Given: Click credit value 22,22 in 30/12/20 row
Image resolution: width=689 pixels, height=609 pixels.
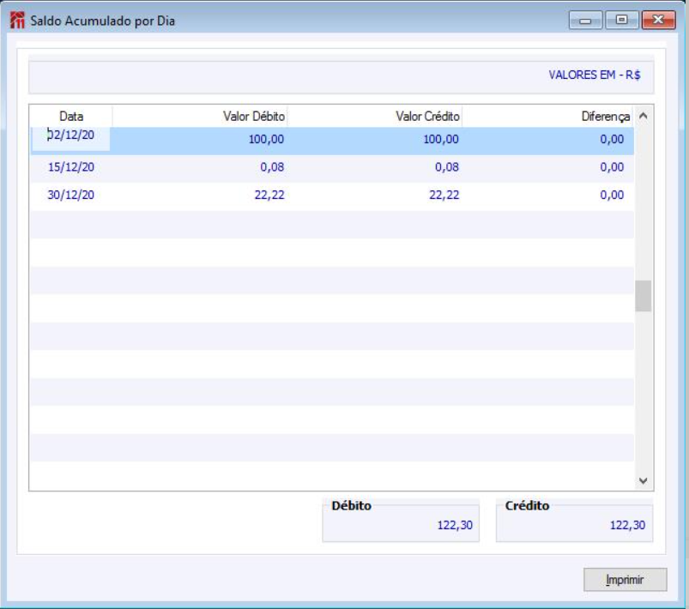Looking at the screenshot, I should (444, 195).
